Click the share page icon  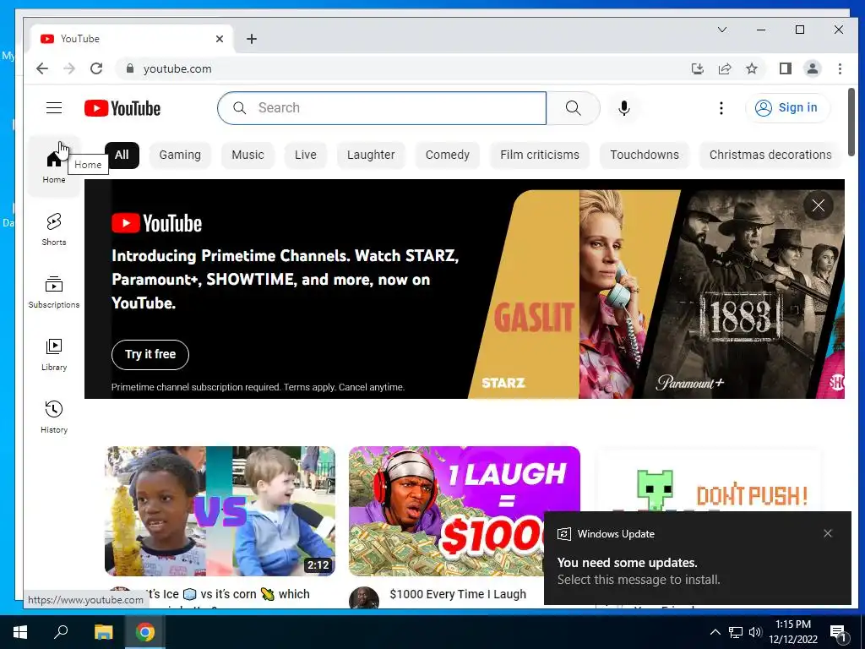[724, 68]
